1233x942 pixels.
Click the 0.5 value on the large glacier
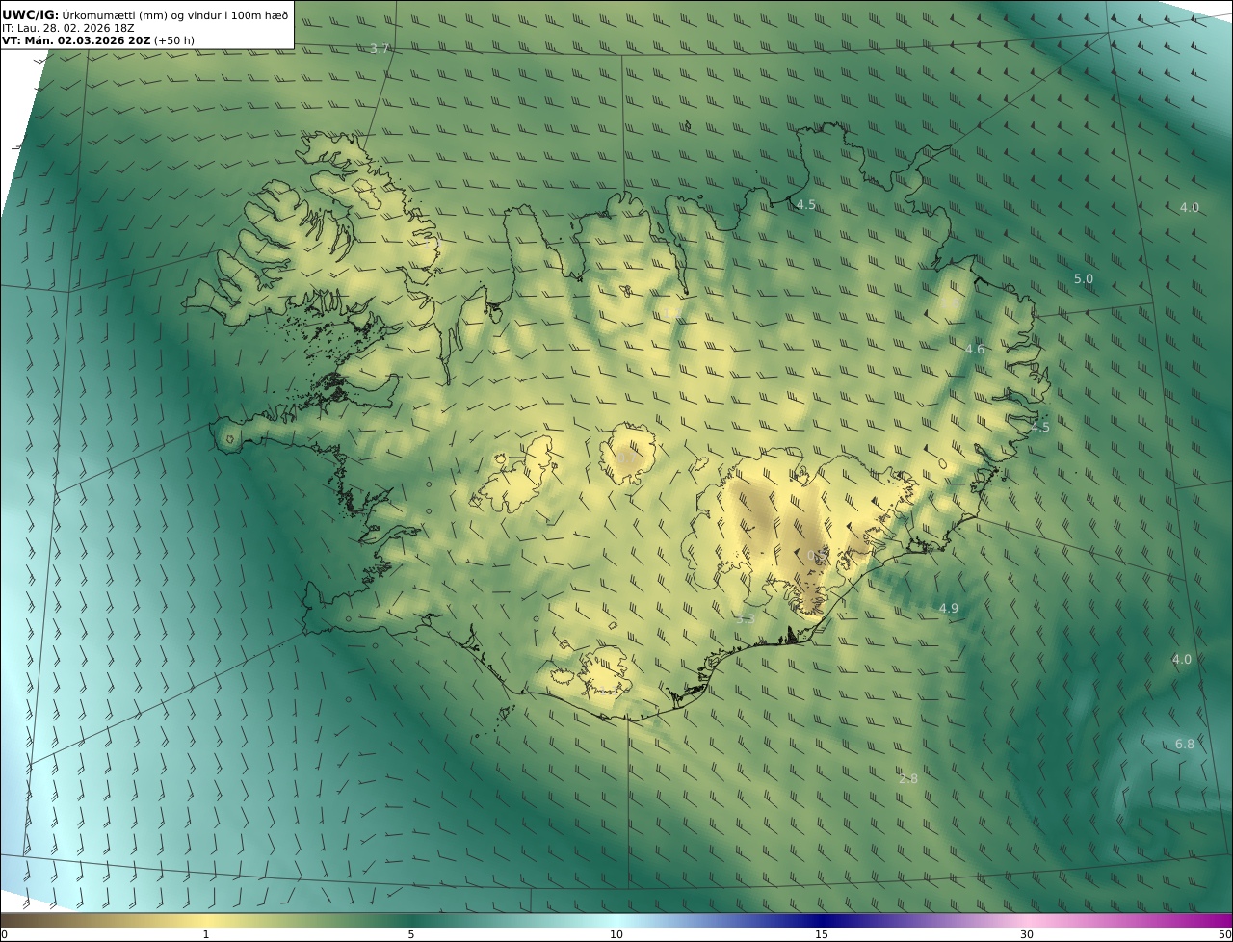pyautogui.click(x=819, y=556)
